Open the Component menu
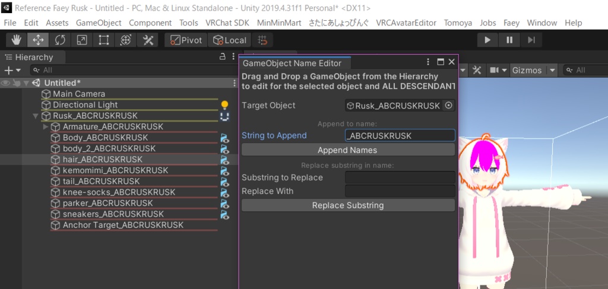Screen dimensions: 608x289 click(x=150, y=23)
